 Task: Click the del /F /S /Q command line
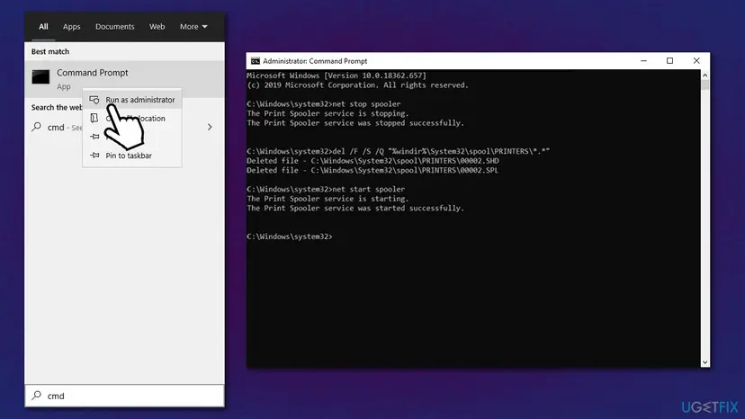pos(399,151)
